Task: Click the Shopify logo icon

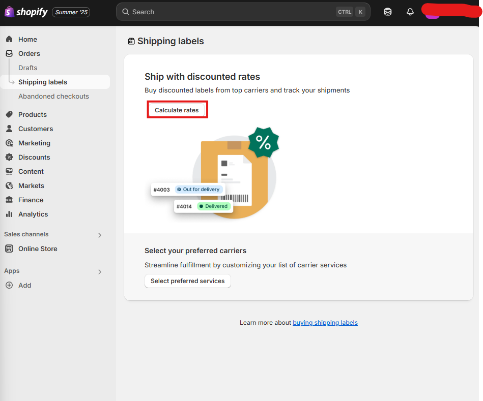Action: pyautogui.click(x=9, y=12)
